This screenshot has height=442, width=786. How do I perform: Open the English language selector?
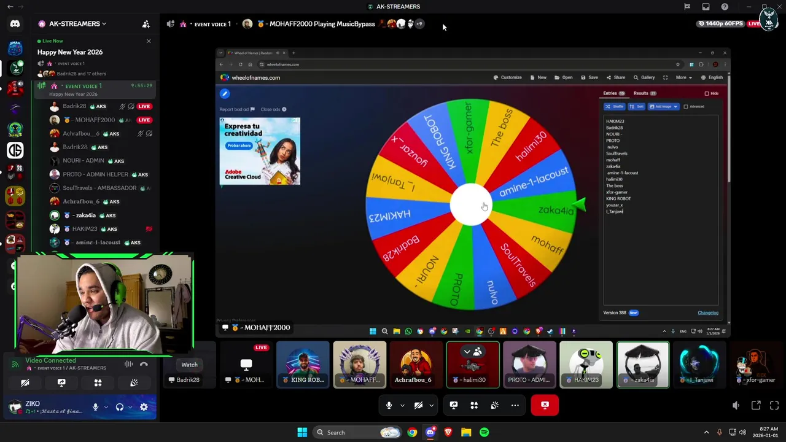point(712,77)
